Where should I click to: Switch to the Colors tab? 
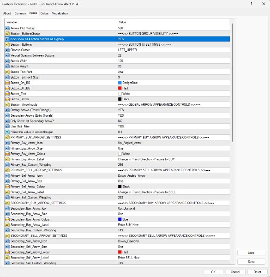(44, 13)
